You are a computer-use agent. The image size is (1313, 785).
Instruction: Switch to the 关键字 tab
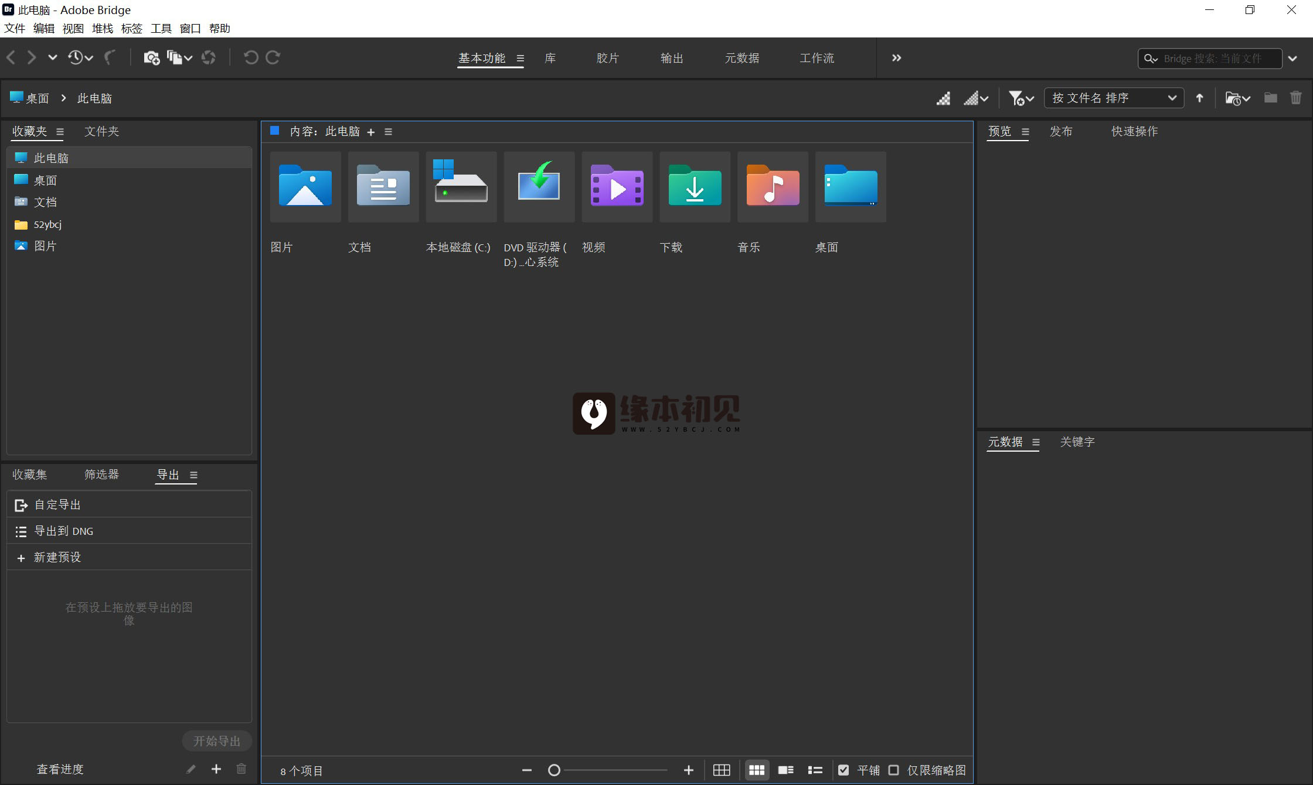point(1077,442)
